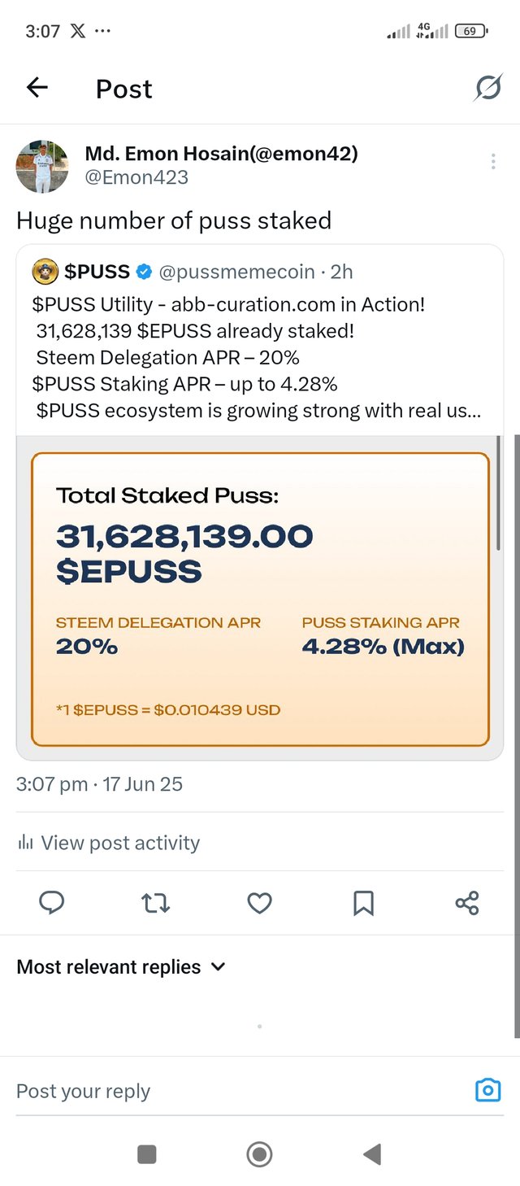Open the @pussmemecoin handle
Screen dimensions: 520x1186
click(236, 272)
